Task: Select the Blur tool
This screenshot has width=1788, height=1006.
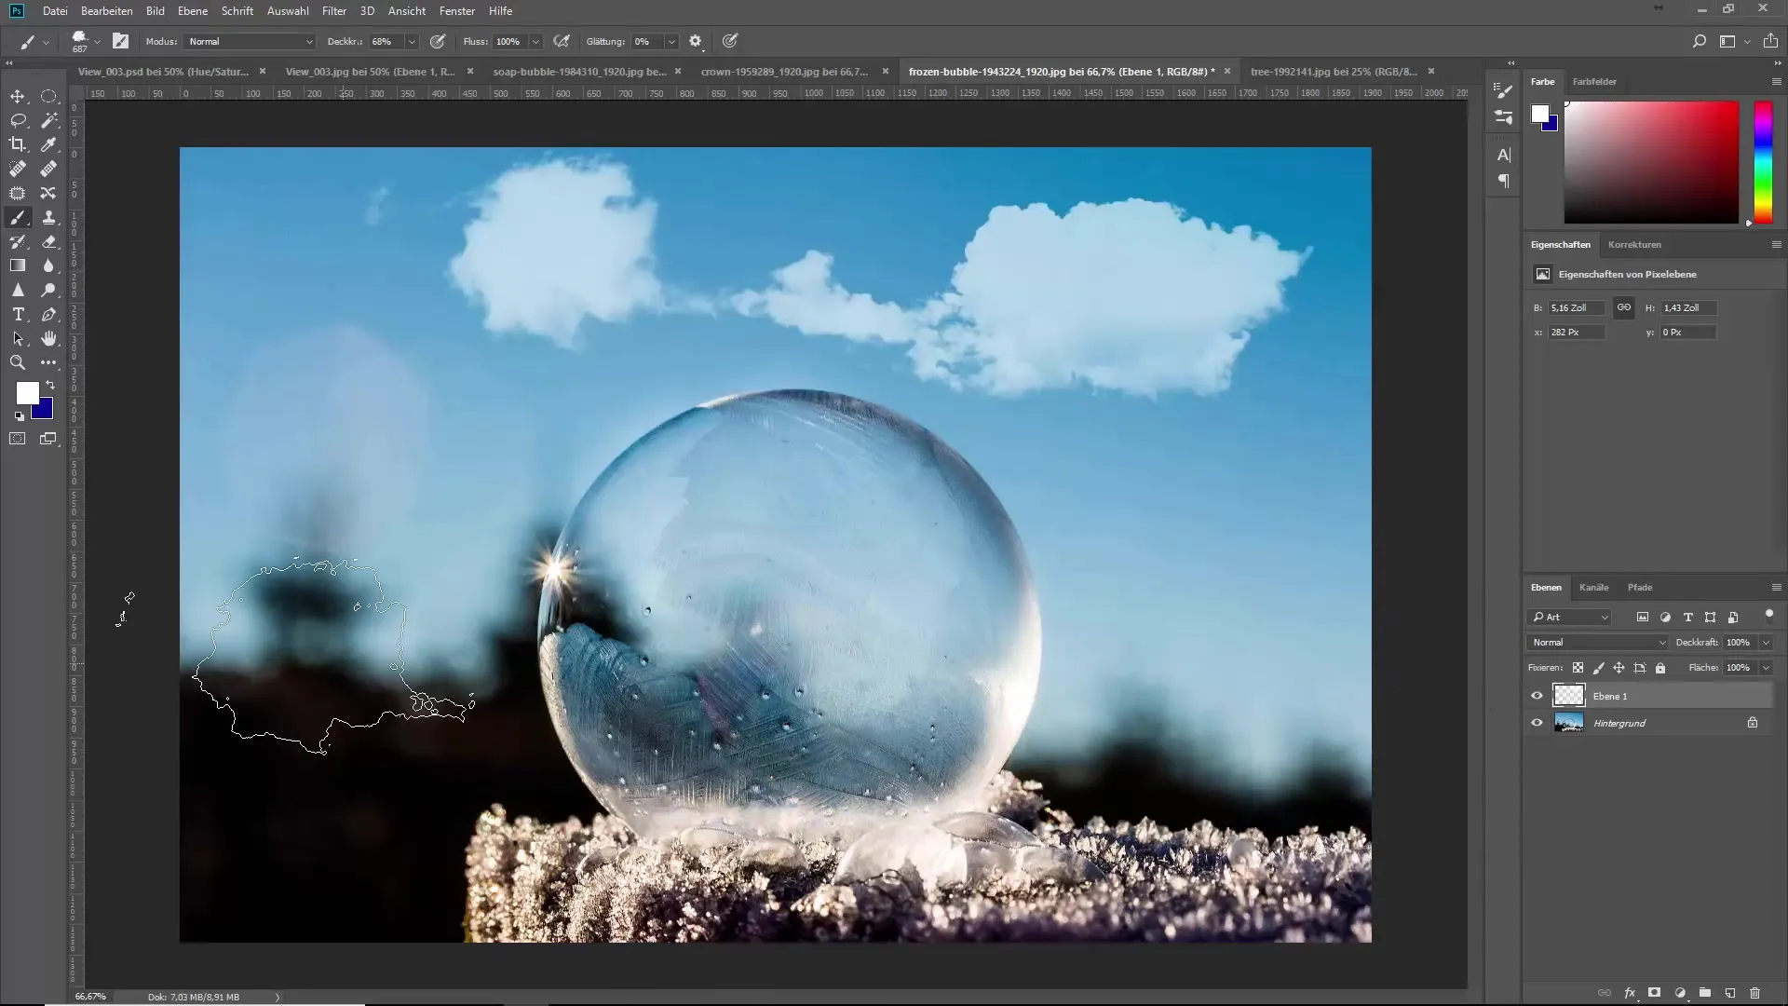Action: (48, 265)
